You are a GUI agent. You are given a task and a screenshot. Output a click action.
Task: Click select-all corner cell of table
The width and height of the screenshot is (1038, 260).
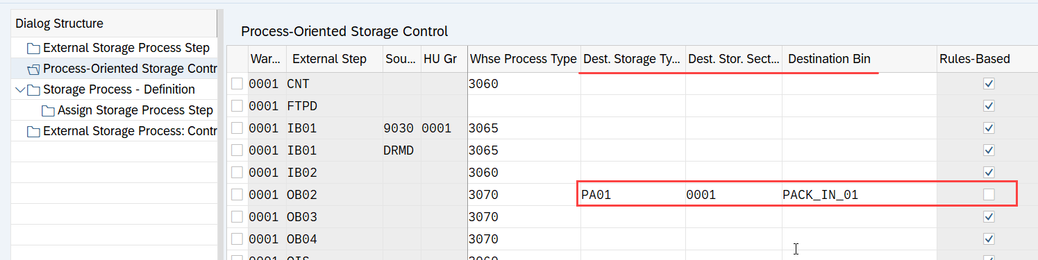(x=237, y=59)
